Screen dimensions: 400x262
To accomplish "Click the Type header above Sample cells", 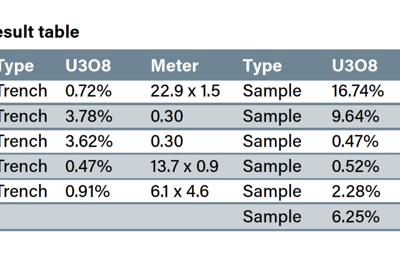I will pyautogui.click(x=262, y=66).
